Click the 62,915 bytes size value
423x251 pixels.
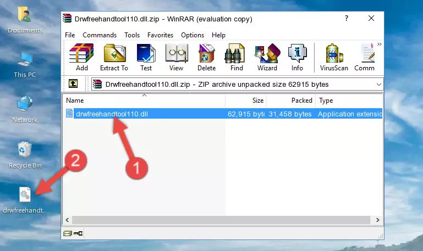click(246, 114)
